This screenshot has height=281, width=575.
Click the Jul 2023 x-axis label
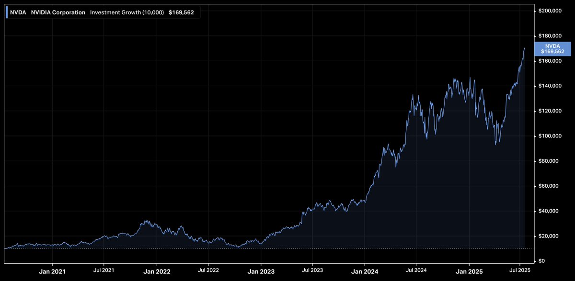(x=312, y=270)
